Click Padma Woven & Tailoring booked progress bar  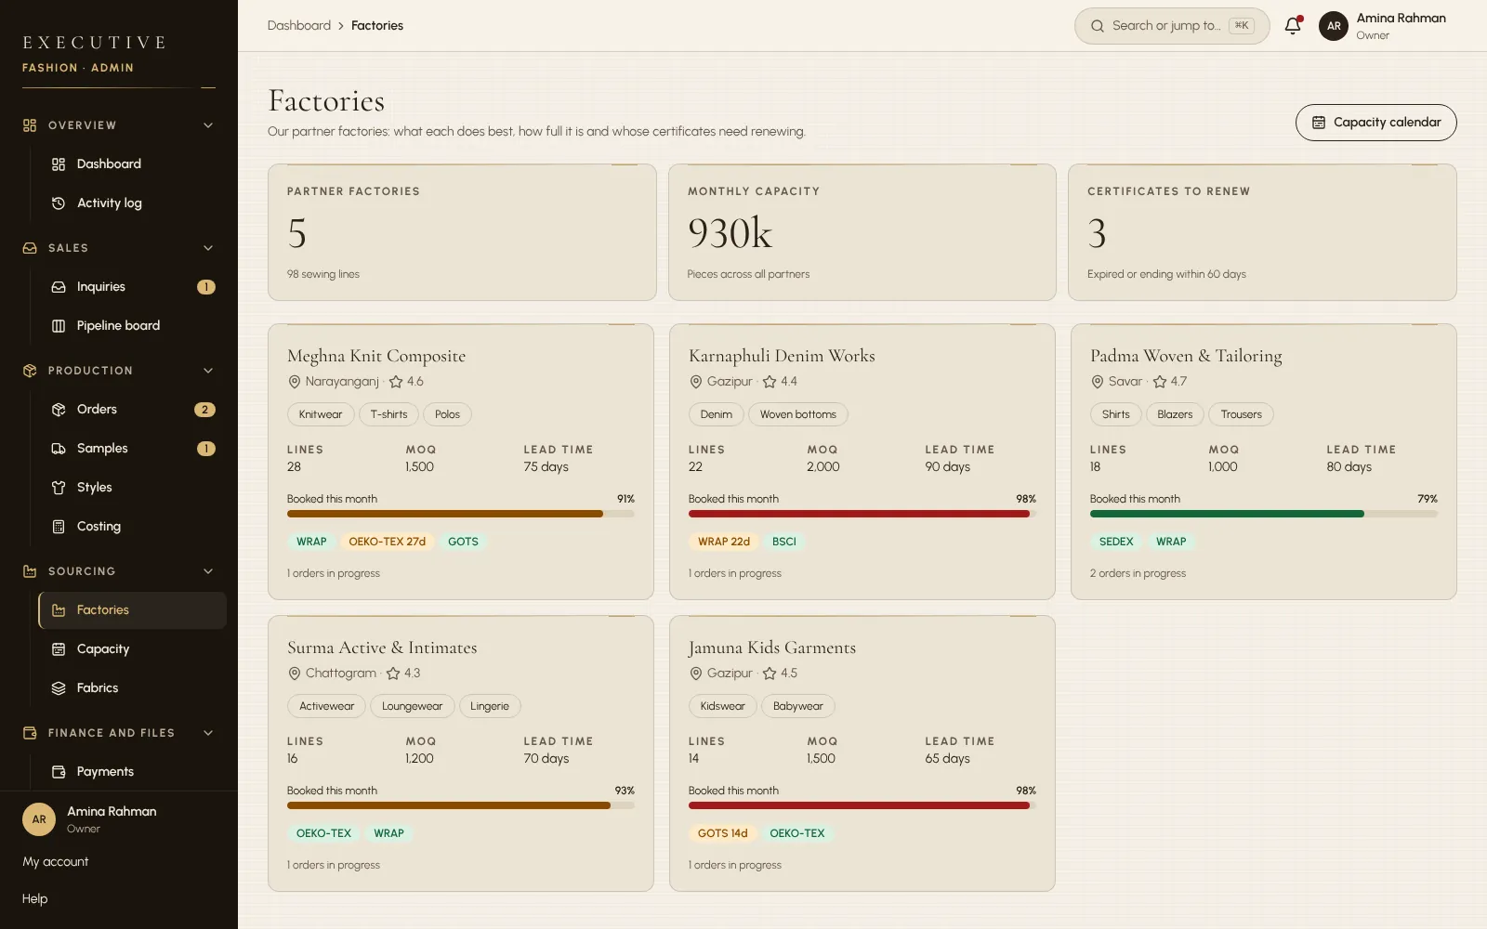pos(1264,514)
